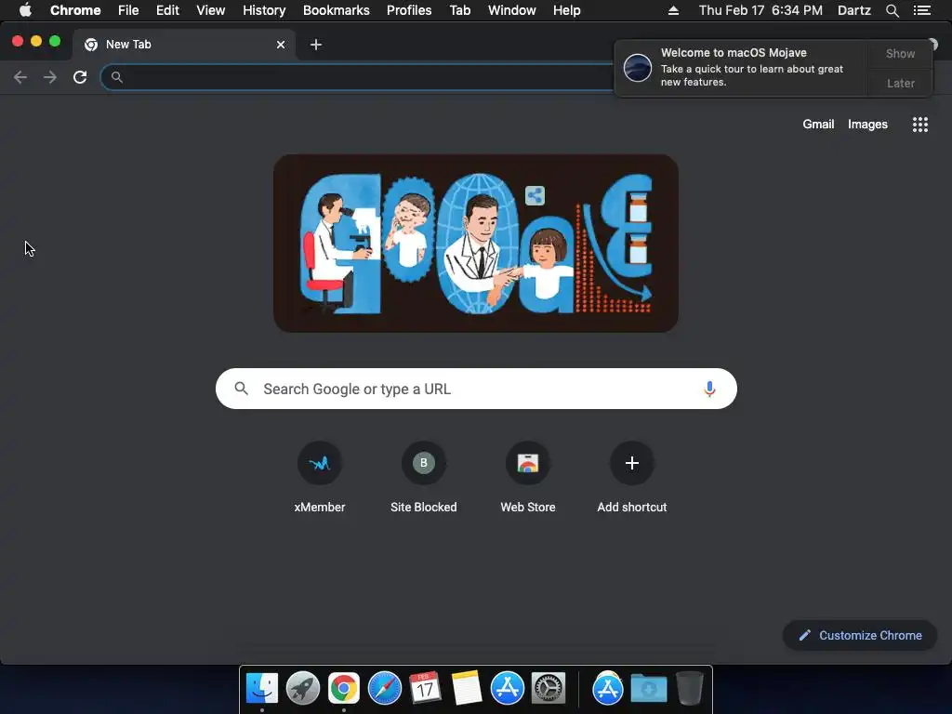Open the Edit menu
The image size is (952, 714).
(x=167, y=10)
